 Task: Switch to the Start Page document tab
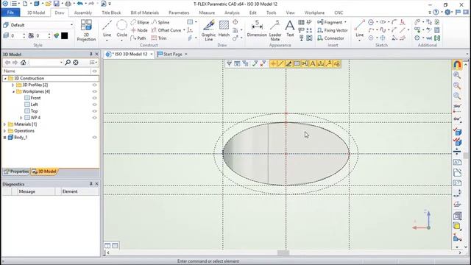[173, 54]
